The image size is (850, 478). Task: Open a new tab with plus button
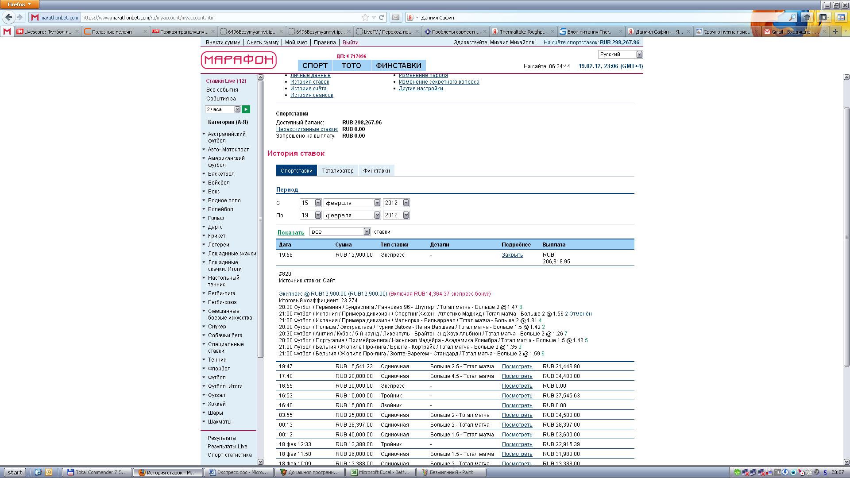pos(835,31)
